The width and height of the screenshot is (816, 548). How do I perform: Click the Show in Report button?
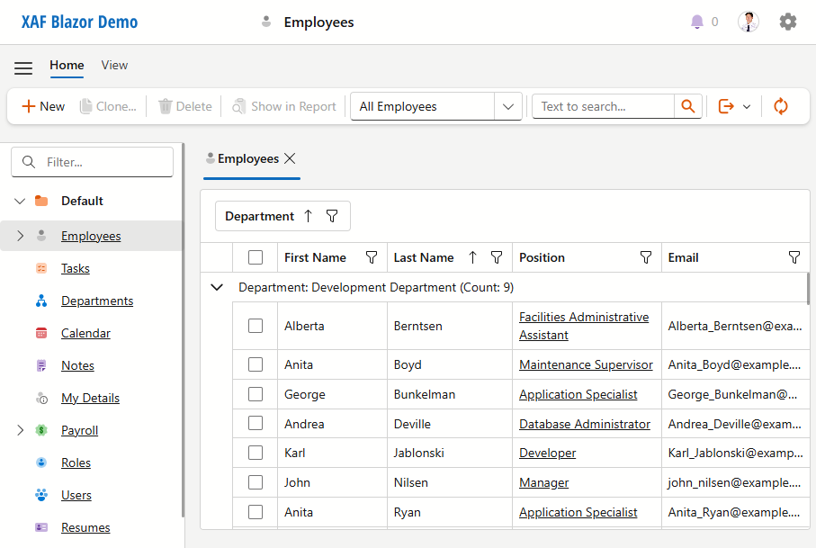click(x=284, y=106)
